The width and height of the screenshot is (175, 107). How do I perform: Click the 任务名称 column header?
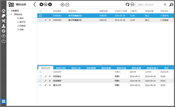click(x=57, y=72)
